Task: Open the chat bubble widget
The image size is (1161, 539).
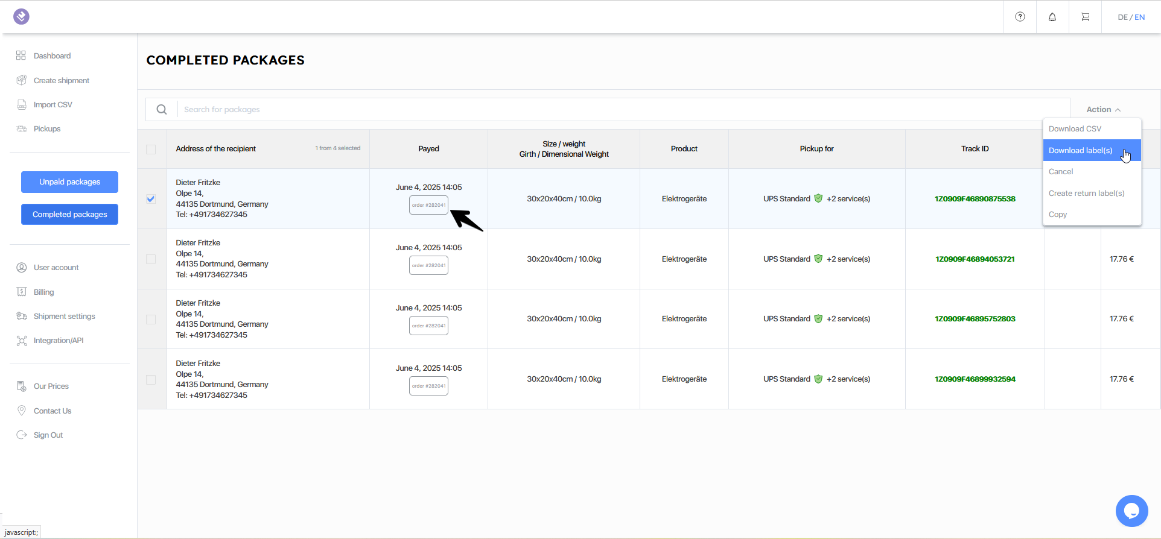Action: [1131, 511]
